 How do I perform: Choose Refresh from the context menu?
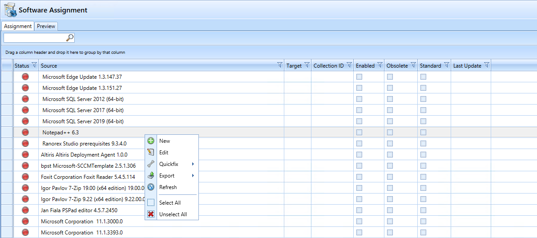click(172, 187)
